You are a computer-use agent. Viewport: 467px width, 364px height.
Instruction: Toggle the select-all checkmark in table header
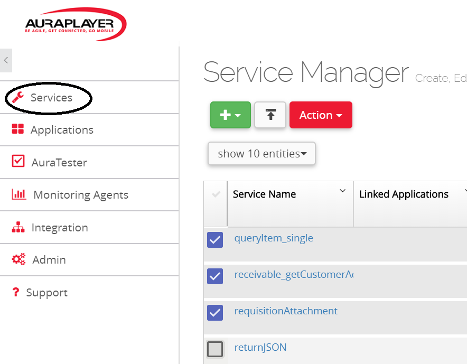pos(216,194)
